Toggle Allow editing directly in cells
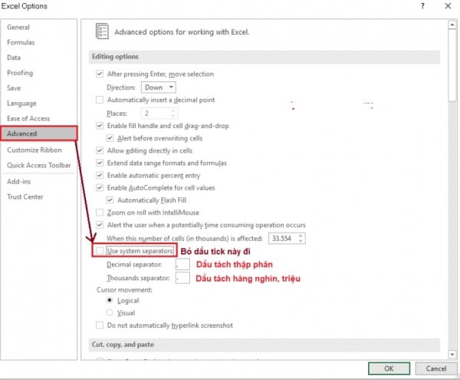460x380 pixels. click(x=100, y=150)
